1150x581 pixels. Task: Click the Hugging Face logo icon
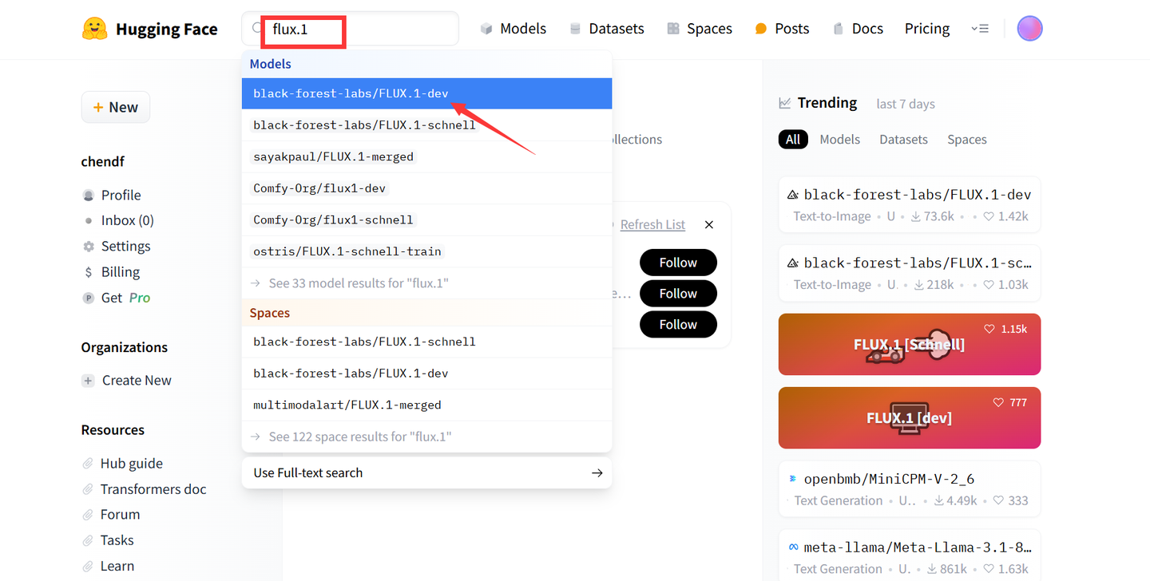tap(94, 30)
